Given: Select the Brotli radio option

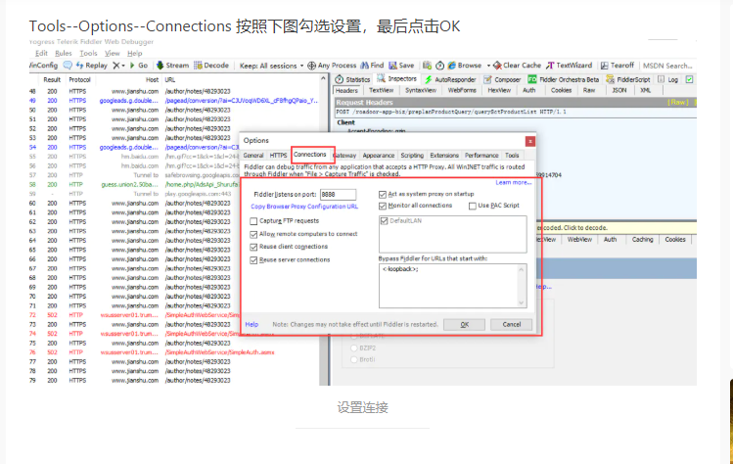Looking at the screenshot, I should point(354,359).
